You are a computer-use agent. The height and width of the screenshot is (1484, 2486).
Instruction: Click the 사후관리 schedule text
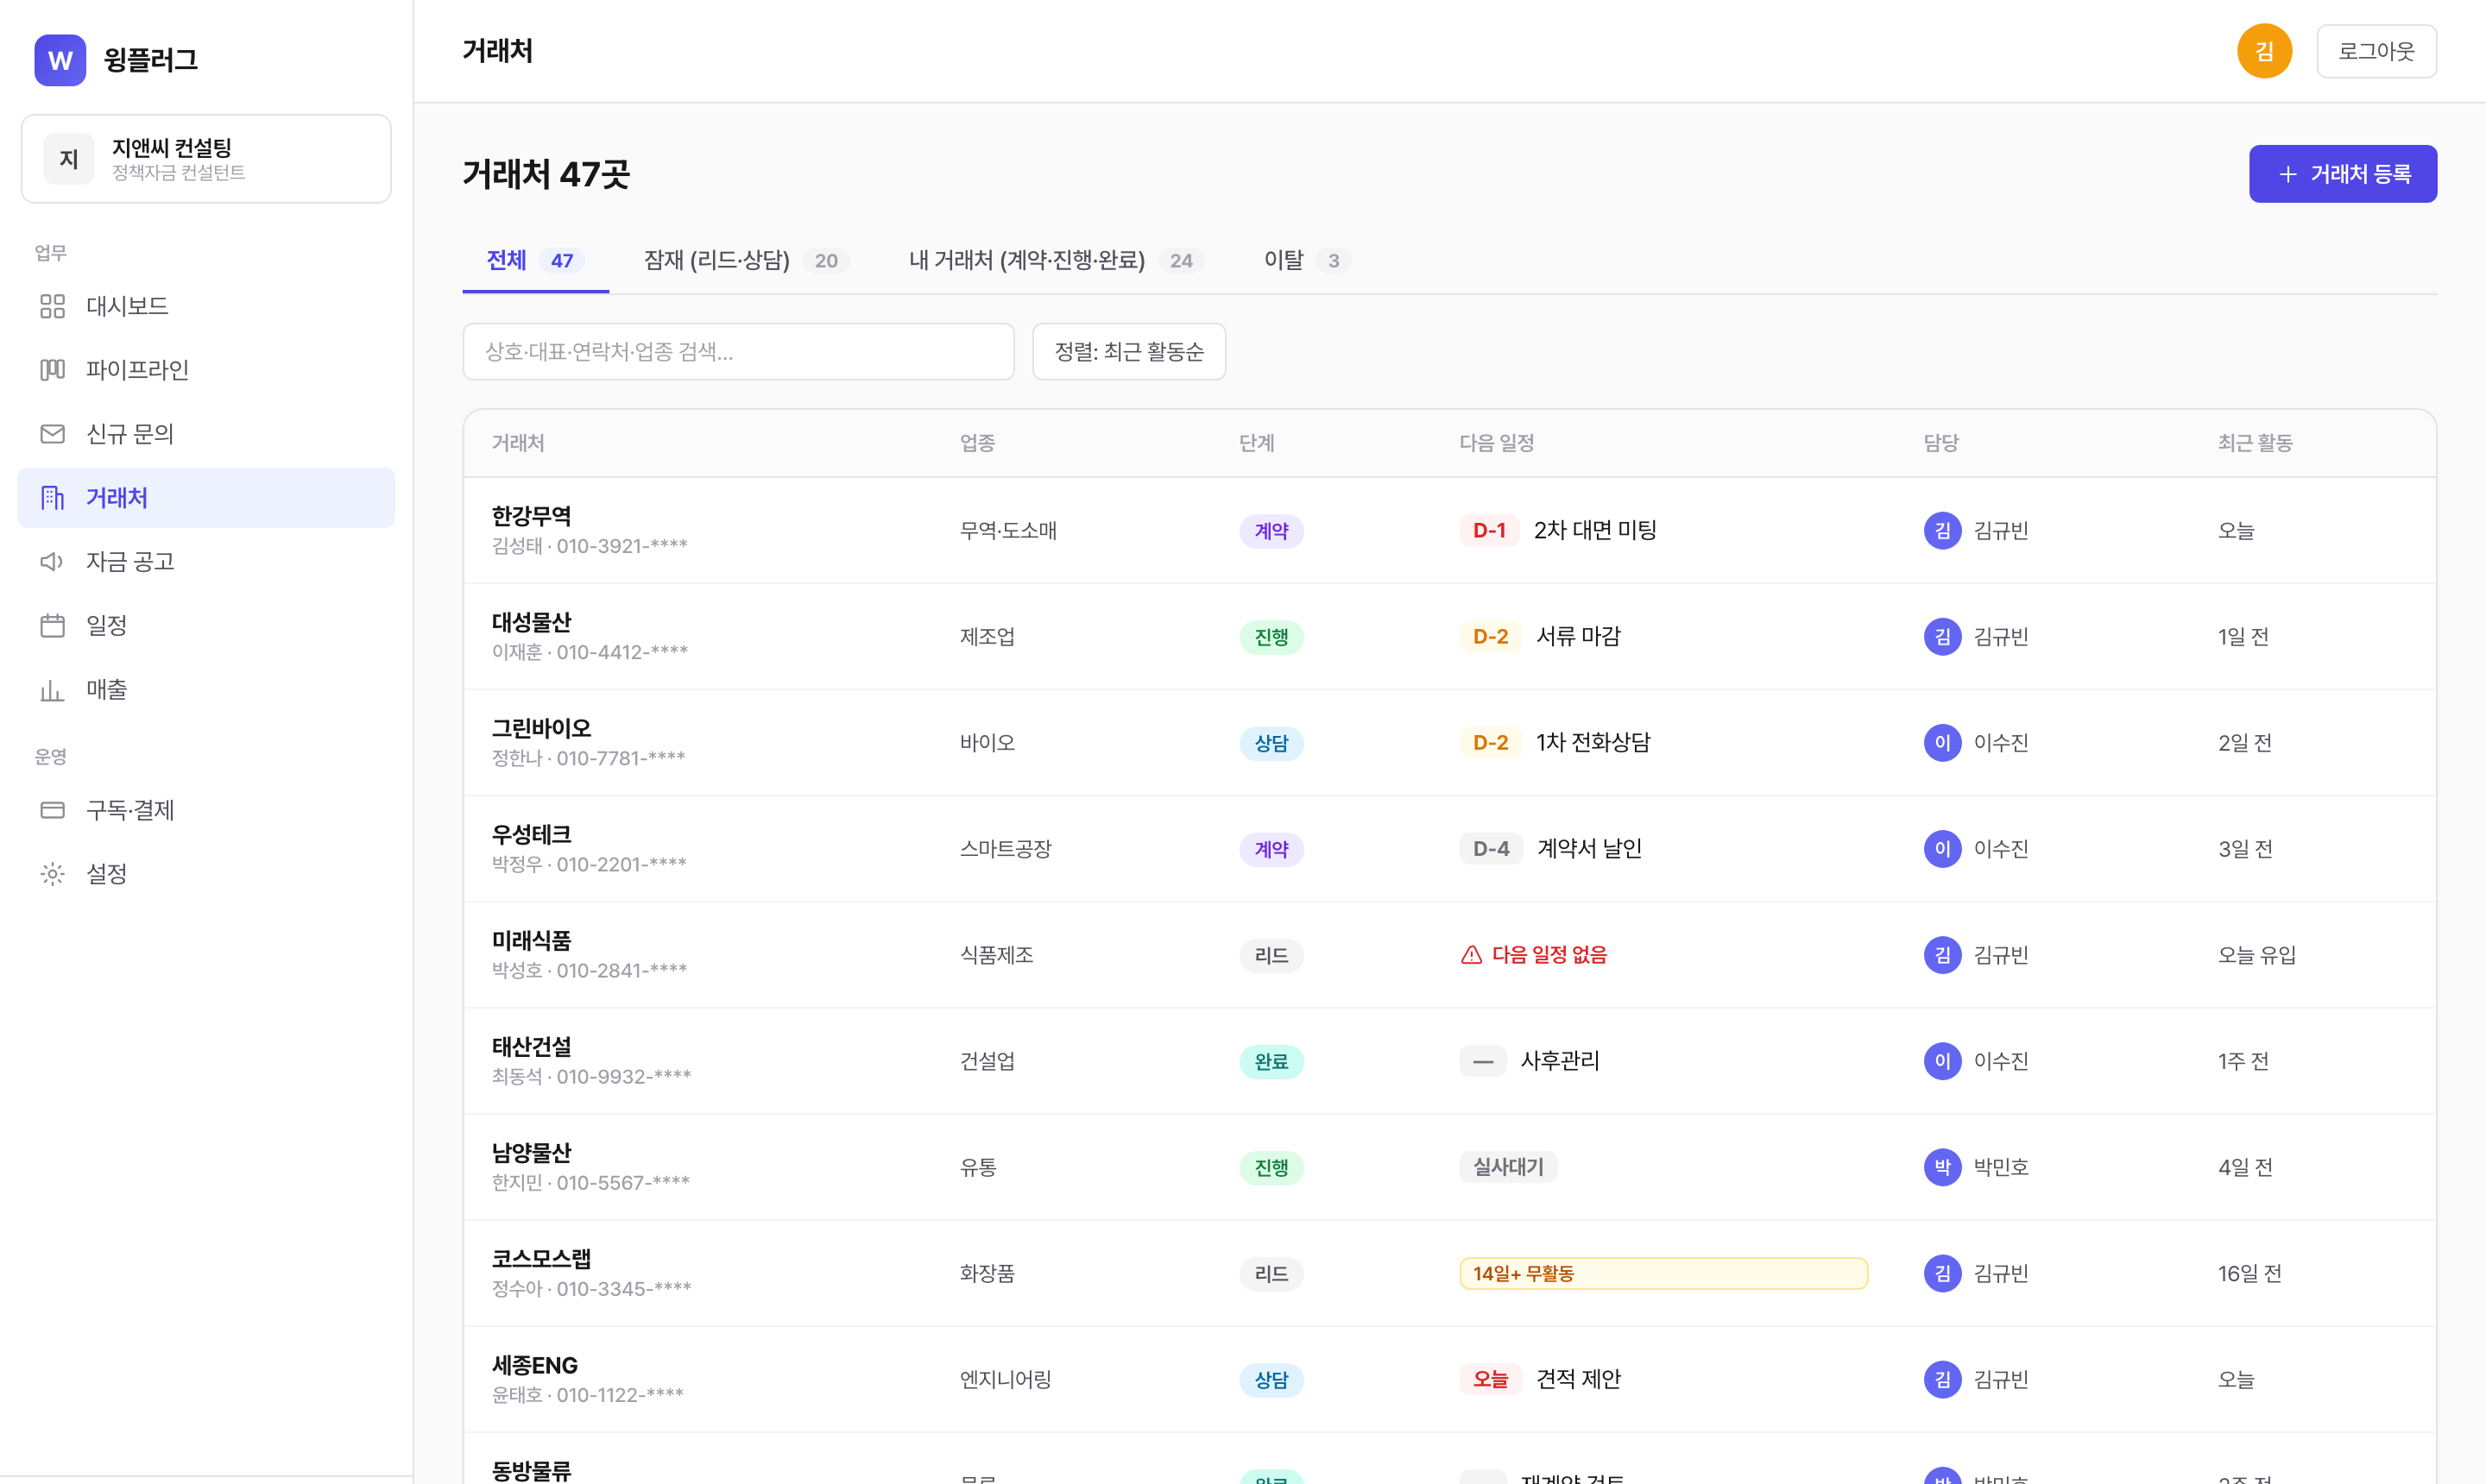coord(1560,1060)
